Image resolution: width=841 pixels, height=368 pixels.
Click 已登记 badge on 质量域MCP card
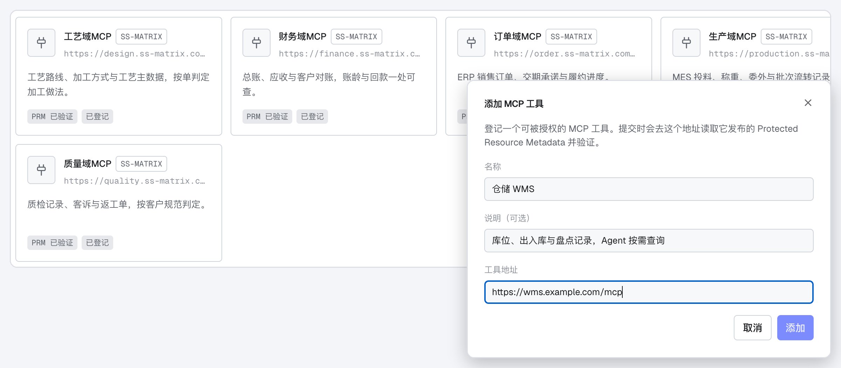click(x=97, y=243)
